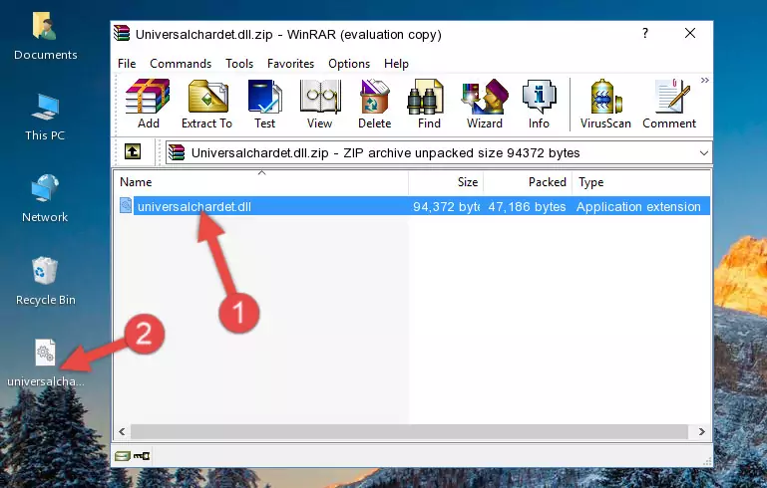
Task: Sort by the Packed column header
Action: 528,182
